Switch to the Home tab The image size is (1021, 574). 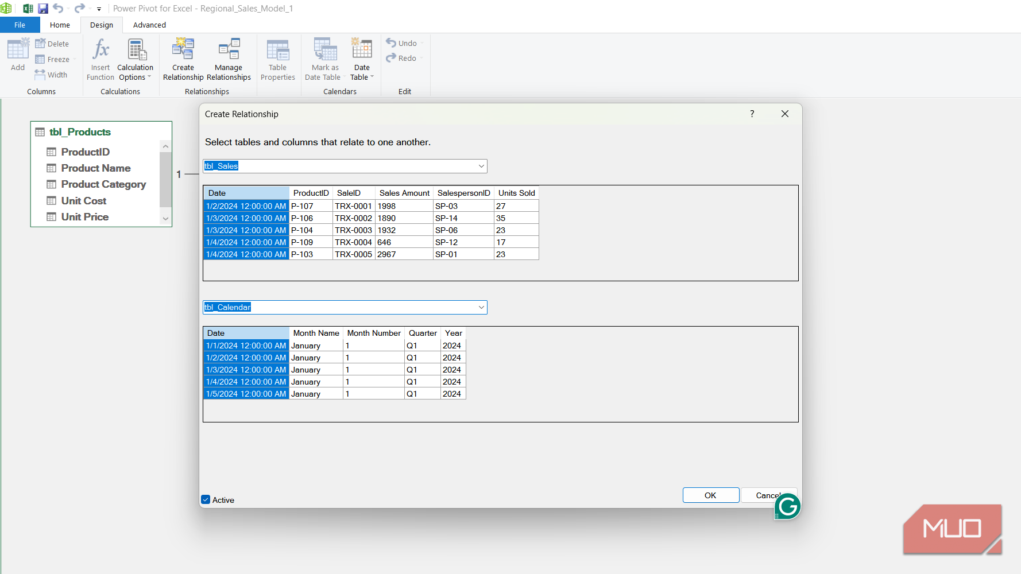click(x=60, y=25)
